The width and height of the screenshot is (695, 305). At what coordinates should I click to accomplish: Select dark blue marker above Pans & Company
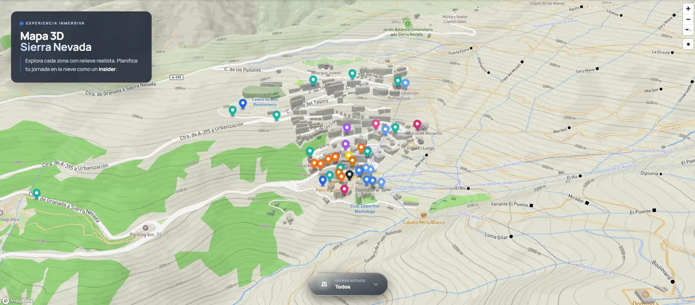[x=322, y=180]
